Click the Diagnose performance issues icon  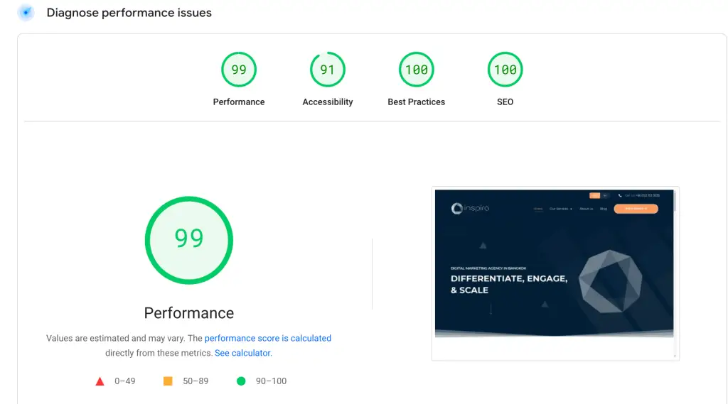26,13
